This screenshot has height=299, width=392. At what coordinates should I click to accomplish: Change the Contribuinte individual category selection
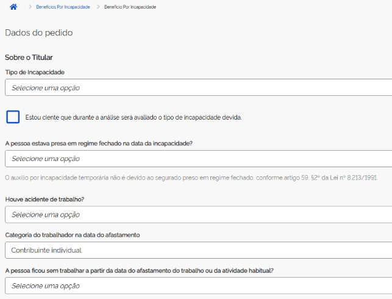pyautogui.click(x=198, y=250)
